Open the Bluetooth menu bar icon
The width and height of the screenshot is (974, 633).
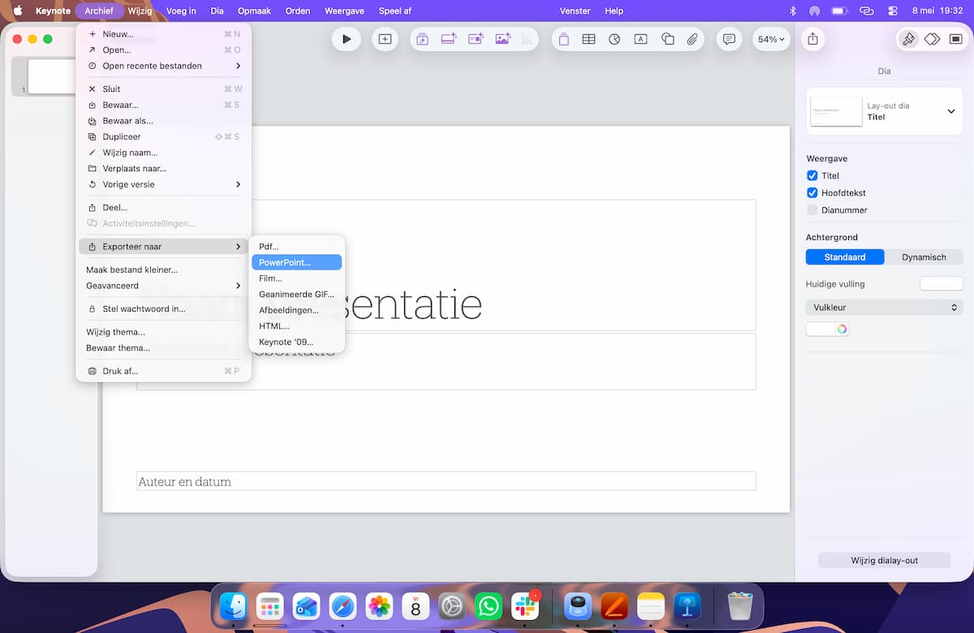pyautogui.click(x=793, y=11)
